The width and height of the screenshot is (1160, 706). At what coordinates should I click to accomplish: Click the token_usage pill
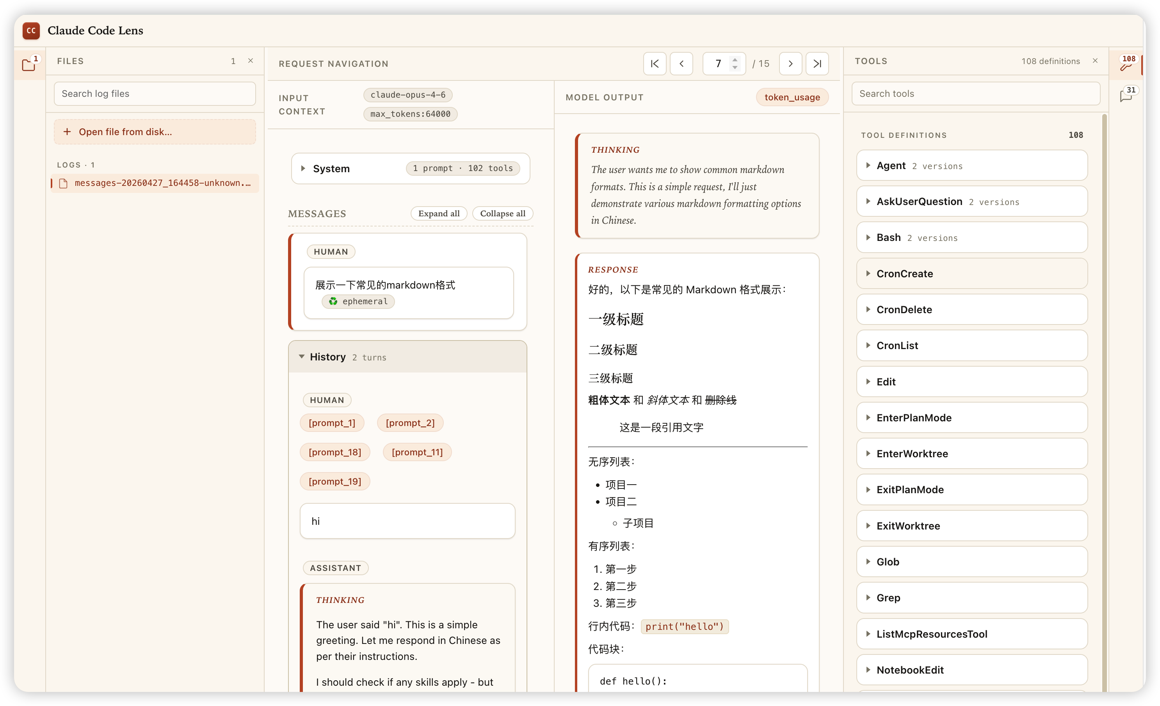click(x=792, y=98)
